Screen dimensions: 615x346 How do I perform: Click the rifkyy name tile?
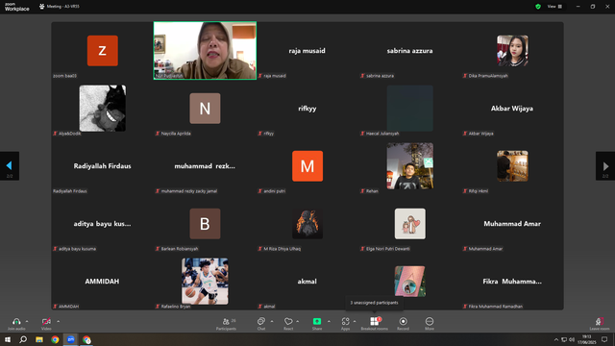coord(307,109)
